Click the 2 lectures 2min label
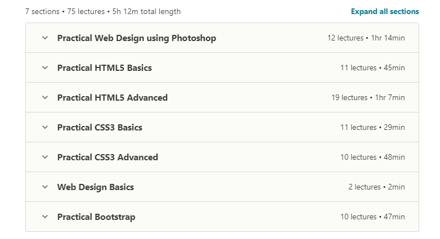The width and height of the screenshot is (440, 239). (376, 187)
